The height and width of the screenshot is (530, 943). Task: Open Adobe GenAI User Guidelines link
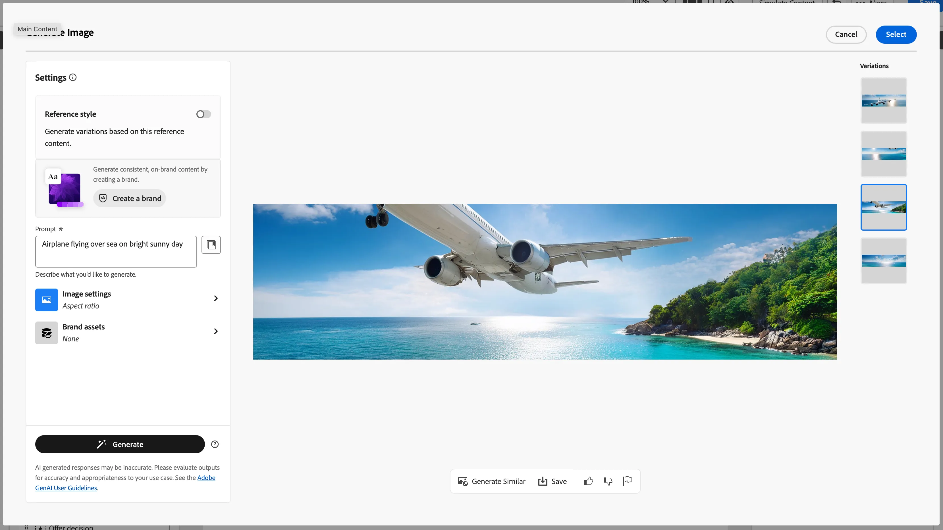coord(125,483)
